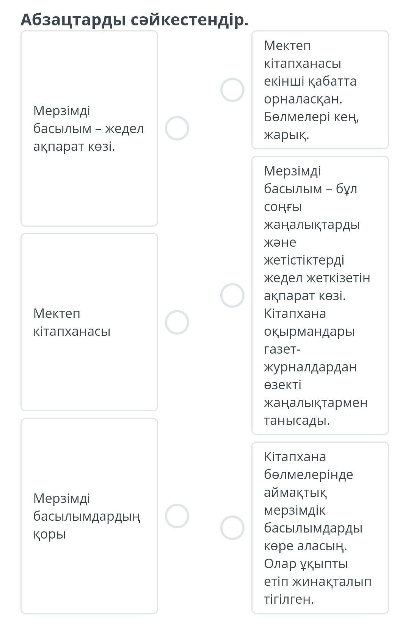Select circle left of 'Кітапхана бөлмелерінде аймақтық' paragraph
The image size is (400, 639).
point(232,528)
